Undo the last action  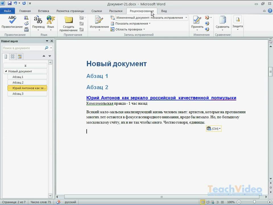coord(15,3)
